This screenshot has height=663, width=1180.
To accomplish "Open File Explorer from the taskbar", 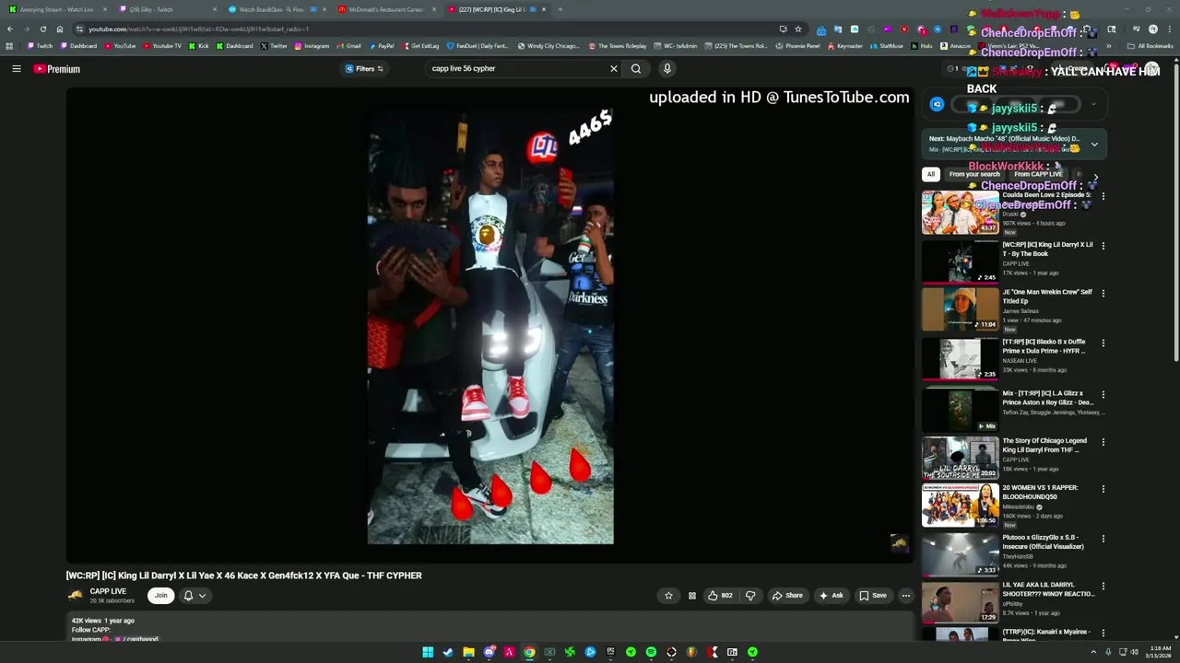I will tap(468, 652).
